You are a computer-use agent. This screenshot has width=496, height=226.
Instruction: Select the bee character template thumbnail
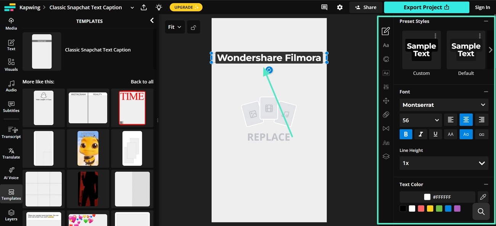[88, 148]
